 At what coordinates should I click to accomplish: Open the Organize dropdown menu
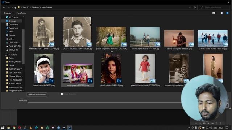coord(8,13)
